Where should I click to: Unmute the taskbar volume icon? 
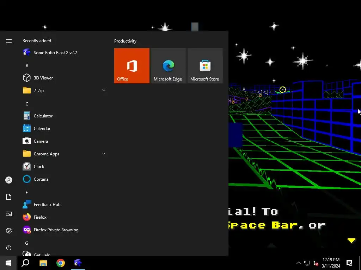point(316,263)
